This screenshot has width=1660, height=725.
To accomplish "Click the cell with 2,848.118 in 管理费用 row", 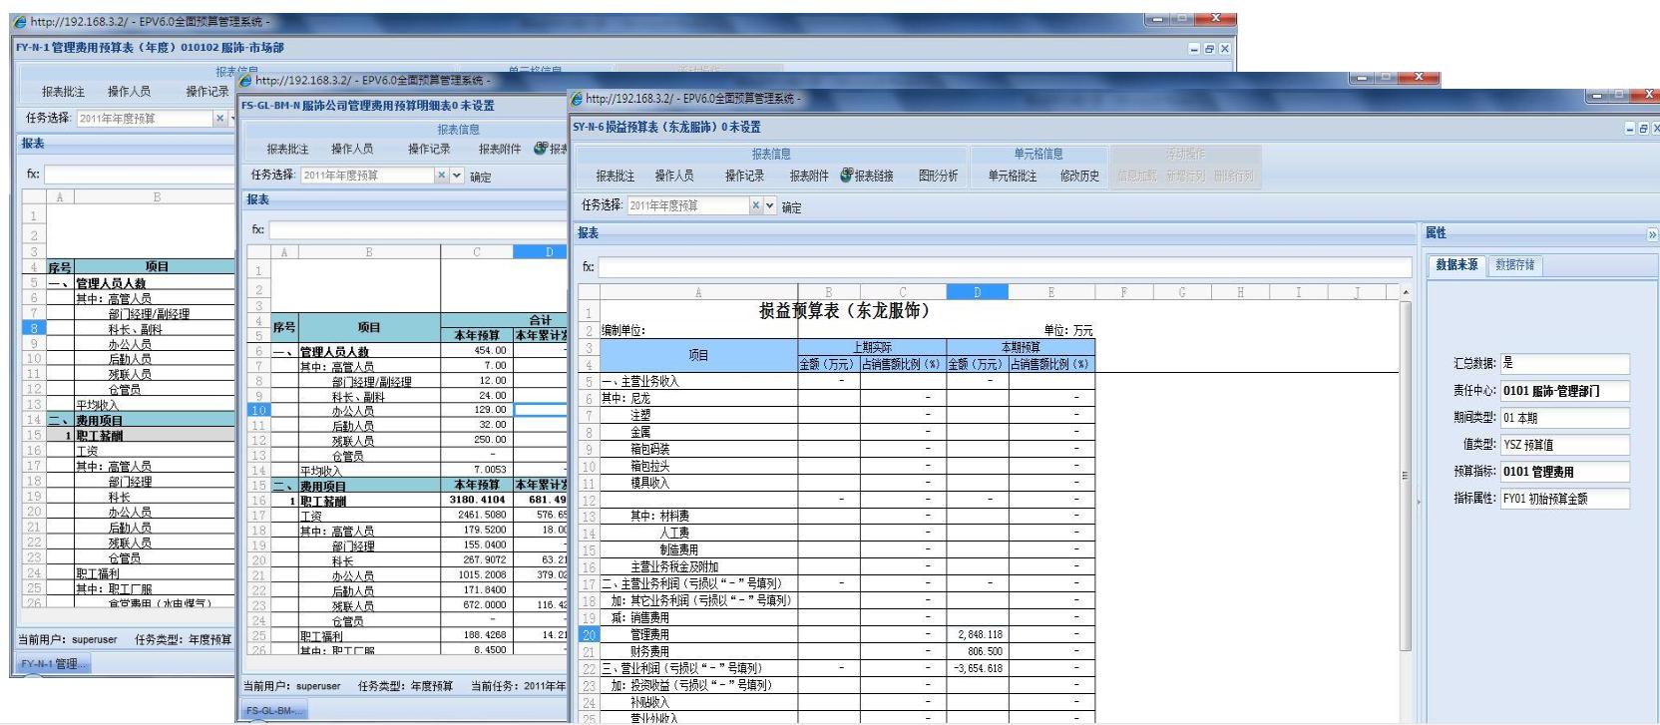I will pyautogui.click(x=978, y=634).
